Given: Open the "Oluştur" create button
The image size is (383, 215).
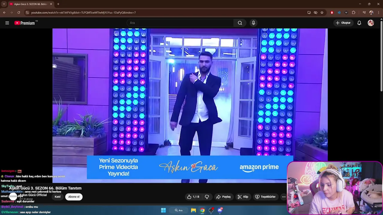Looking at the screenshot, I should click(343, 23).
